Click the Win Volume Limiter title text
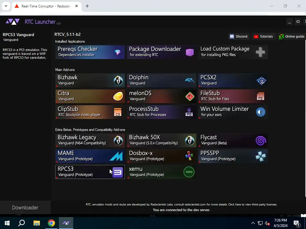 coord(225,109)
